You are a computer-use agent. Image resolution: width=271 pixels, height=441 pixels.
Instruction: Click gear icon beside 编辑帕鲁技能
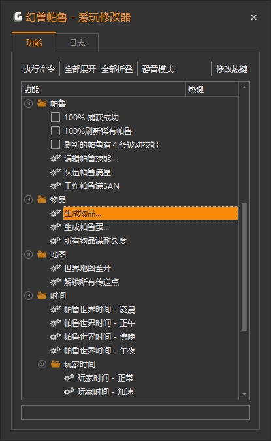[x=56, y=158]
